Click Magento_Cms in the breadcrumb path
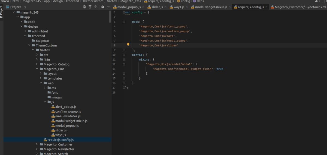The height and width of the screenshot is (155, 327). pyautogui.click(x=131, y=1)
